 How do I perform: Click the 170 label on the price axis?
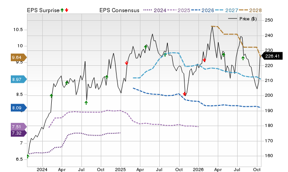(x=269, y=141)
